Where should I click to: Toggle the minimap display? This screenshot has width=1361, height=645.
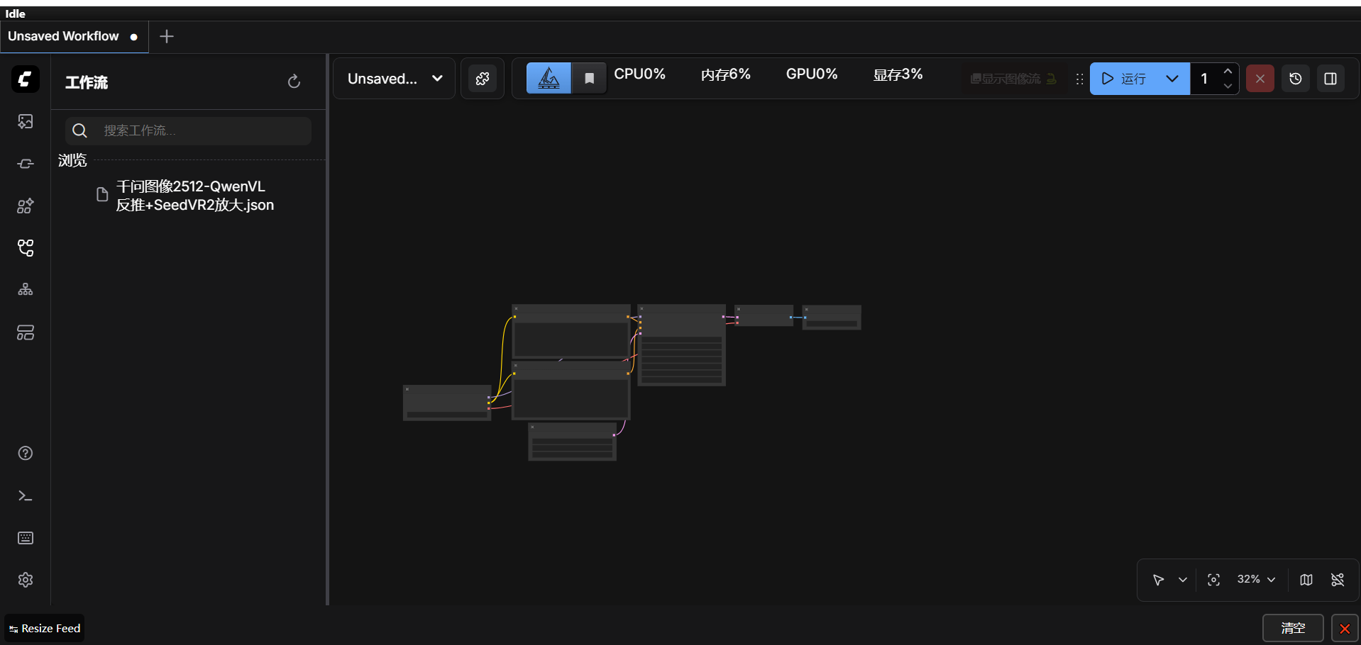[x=1306, y=580]
